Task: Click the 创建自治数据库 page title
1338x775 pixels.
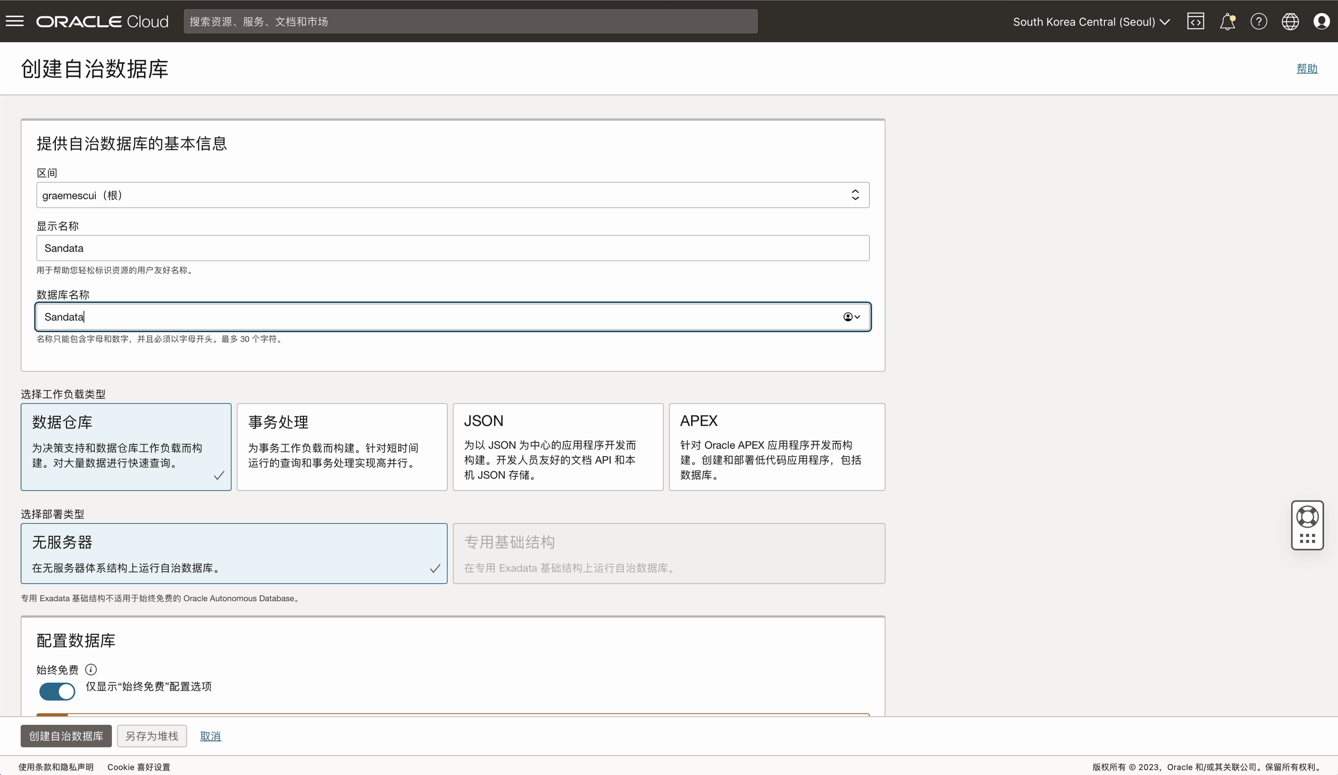Action: [95, 69]
